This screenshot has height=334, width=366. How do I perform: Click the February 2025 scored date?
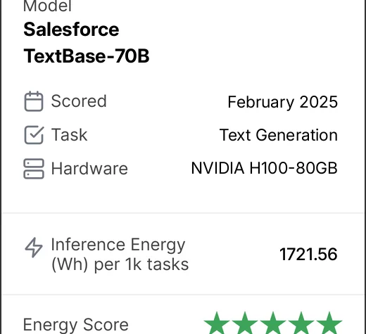[282, 102]
